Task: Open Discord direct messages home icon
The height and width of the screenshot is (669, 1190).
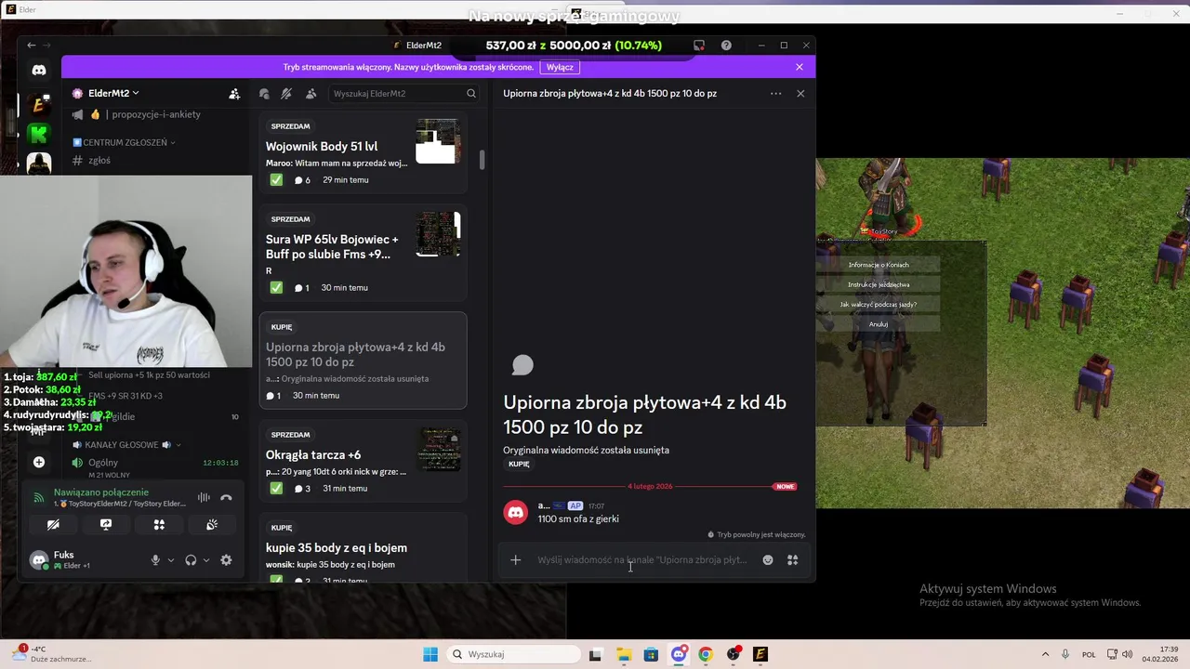Action: (39, 70)
